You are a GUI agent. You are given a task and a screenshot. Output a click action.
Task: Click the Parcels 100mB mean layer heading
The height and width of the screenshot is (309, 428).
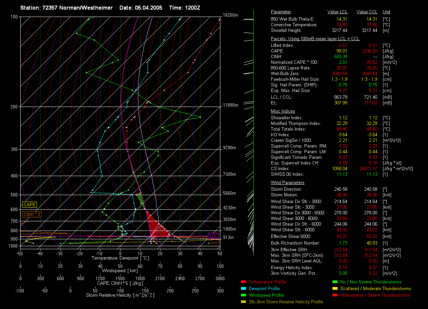[x=315, y=39]
